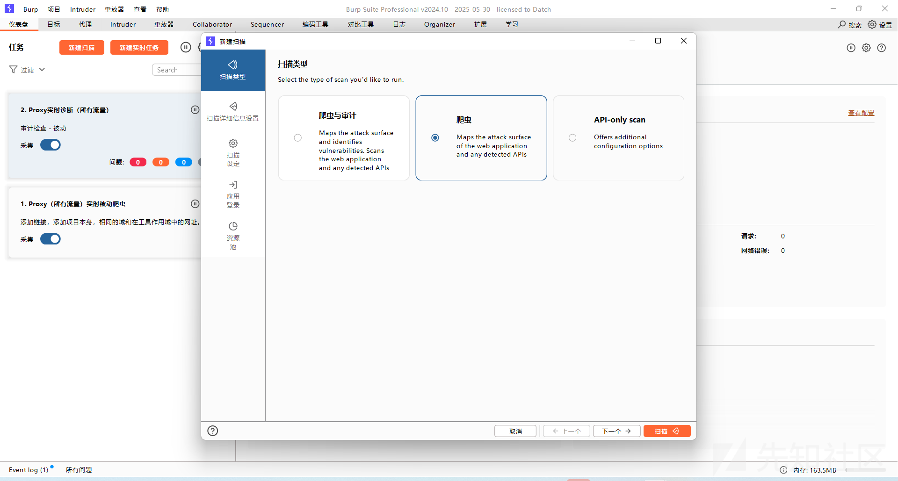898x481 pixels.
Task: Click the 上一个 back button
Action: click(x=566, y=431)
